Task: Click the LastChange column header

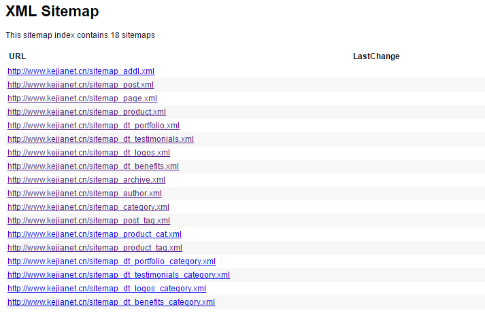Action: [376, 56]
